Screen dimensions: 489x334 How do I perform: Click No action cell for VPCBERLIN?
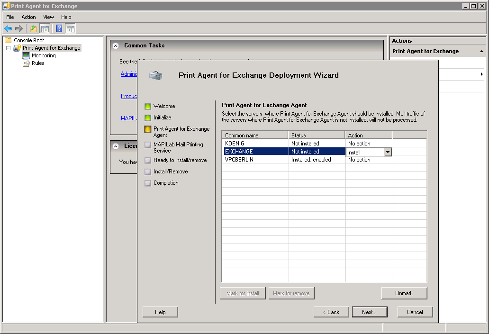(x=369, y=160)
